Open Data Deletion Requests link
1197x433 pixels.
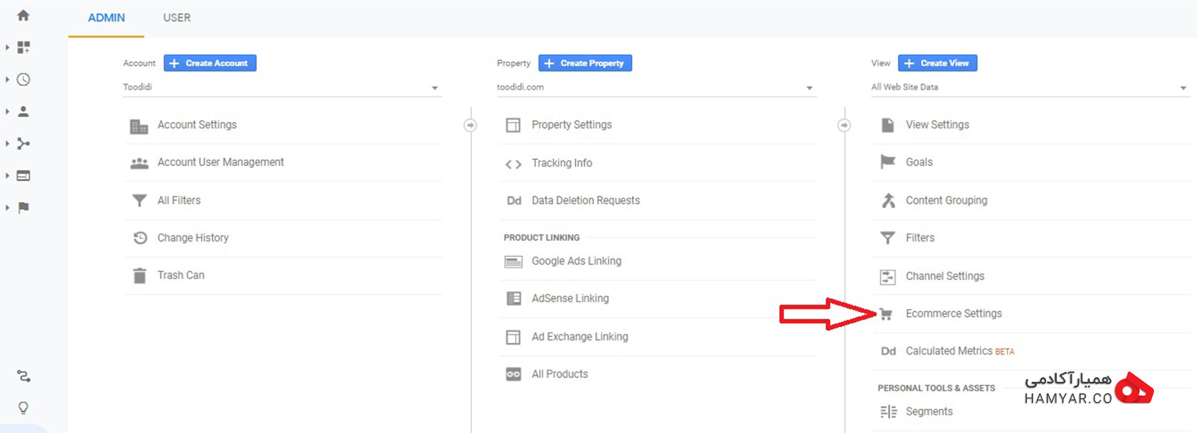[585, 200]
